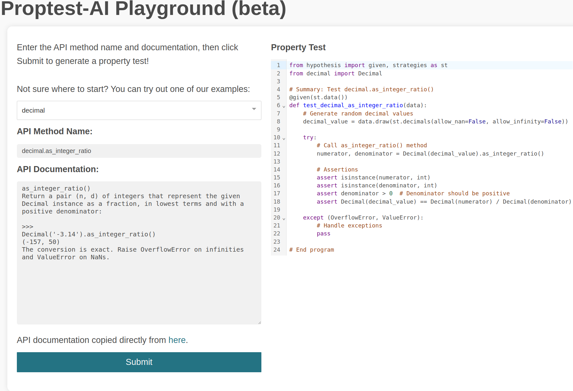Click the 'Not sure where to start?' examples prompt
Viewport: 573px width, 391px height.
point(133,89)
